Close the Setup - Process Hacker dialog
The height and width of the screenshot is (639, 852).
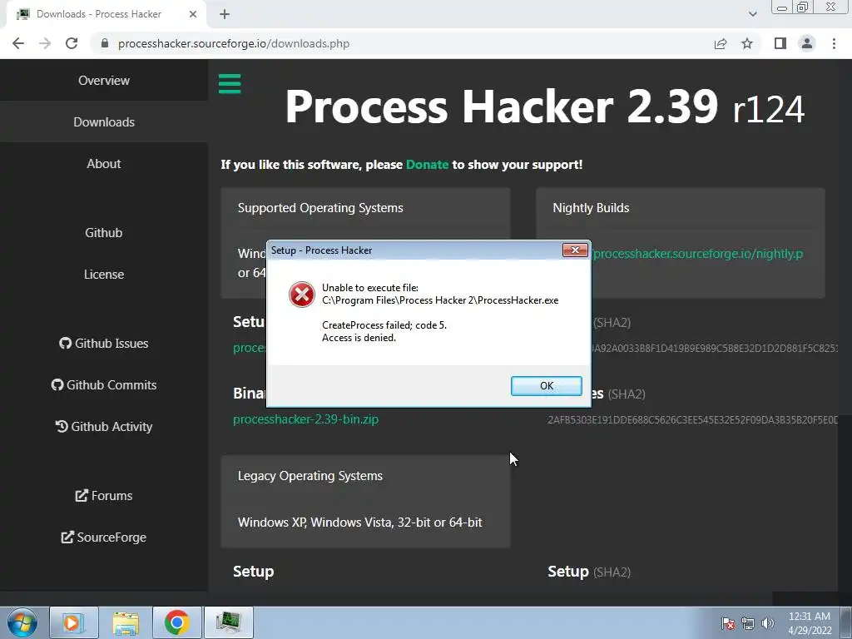click(575, 250)
